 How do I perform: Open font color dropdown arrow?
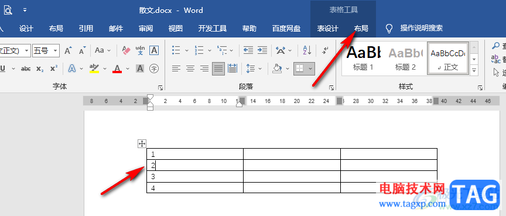pos(128,68)
